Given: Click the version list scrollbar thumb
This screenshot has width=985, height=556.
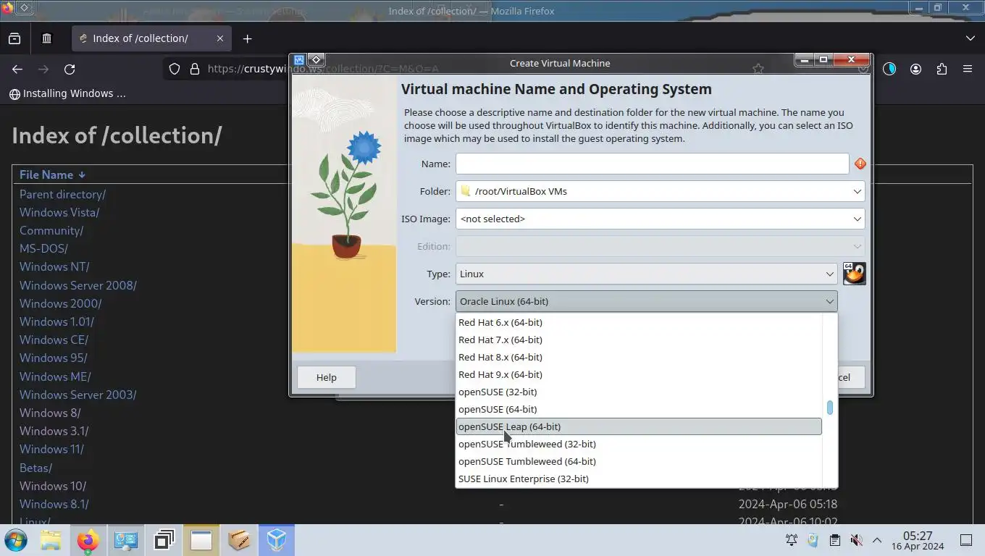Looking at the screenshot, I should point(830,408).
